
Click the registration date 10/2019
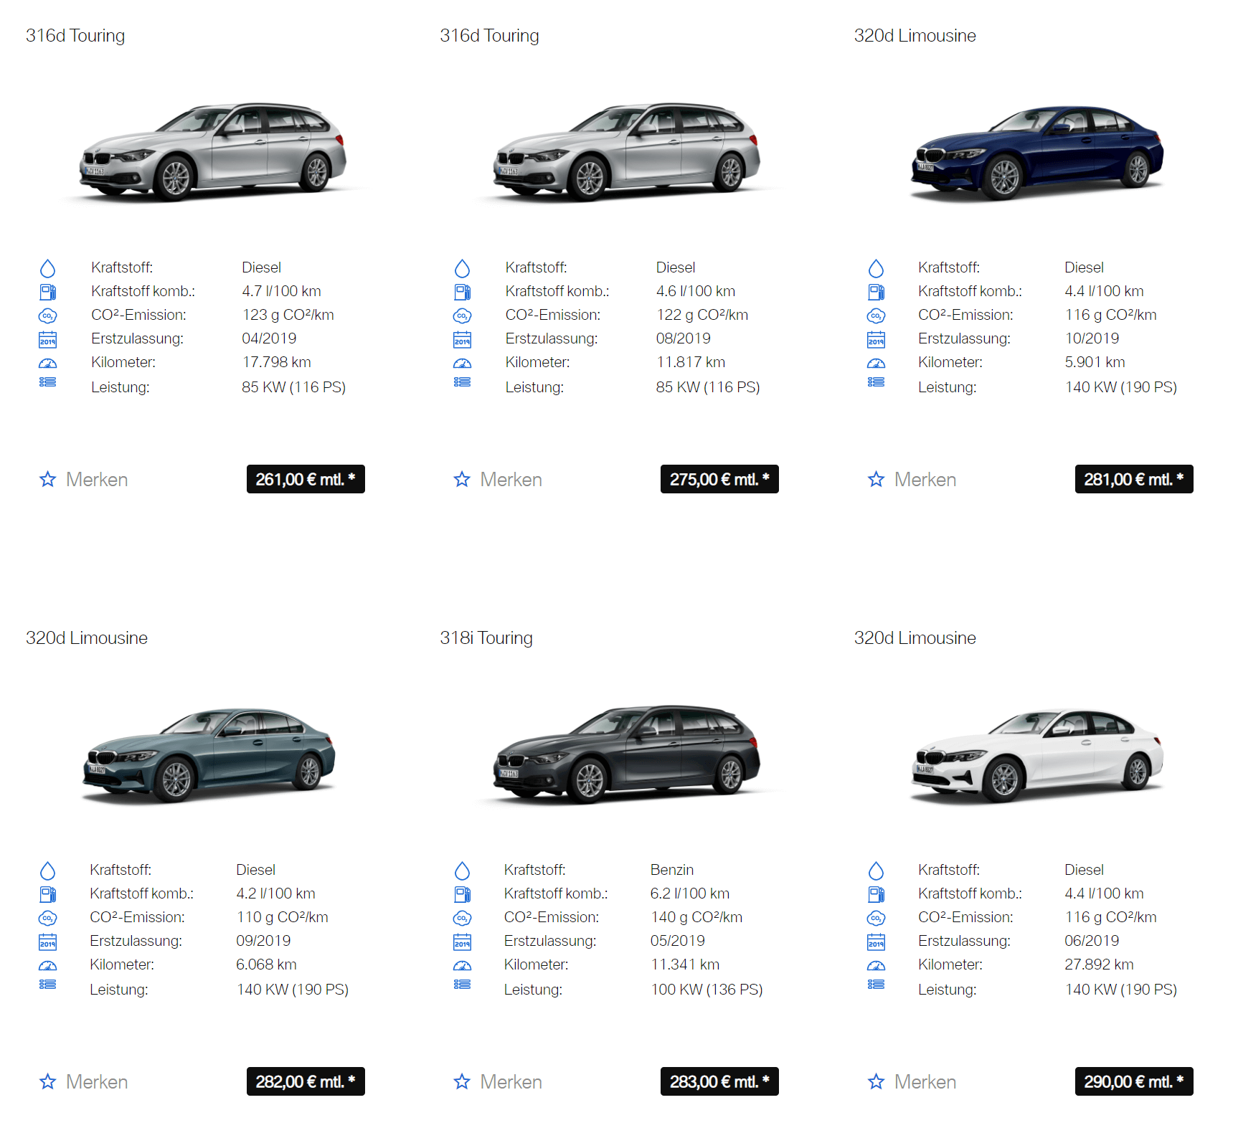click(x=1092, y=338)
